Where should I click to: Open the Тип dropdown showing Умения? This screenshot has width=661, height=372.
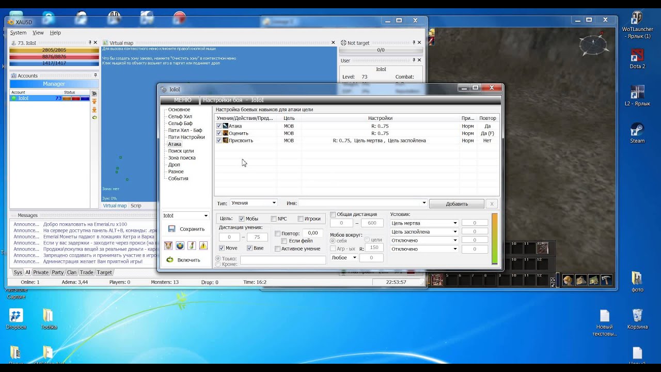point(253,203)
